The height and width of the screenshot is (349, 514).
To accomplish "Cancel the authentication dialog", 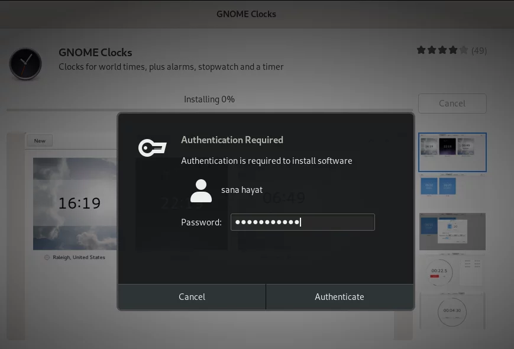I will coord(192,296).
